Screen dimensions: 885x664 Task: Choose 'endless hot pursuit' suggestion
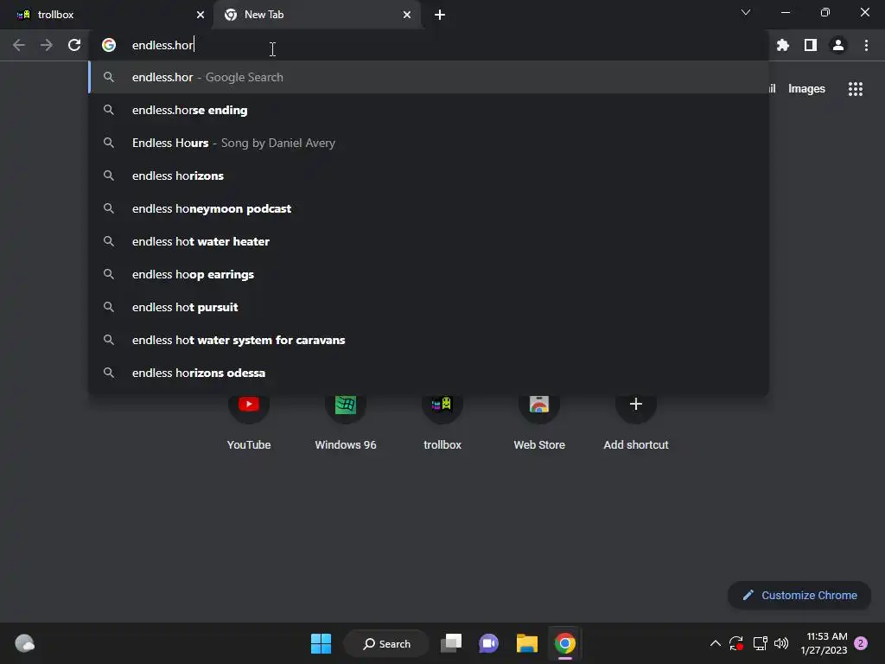point(429,307)
